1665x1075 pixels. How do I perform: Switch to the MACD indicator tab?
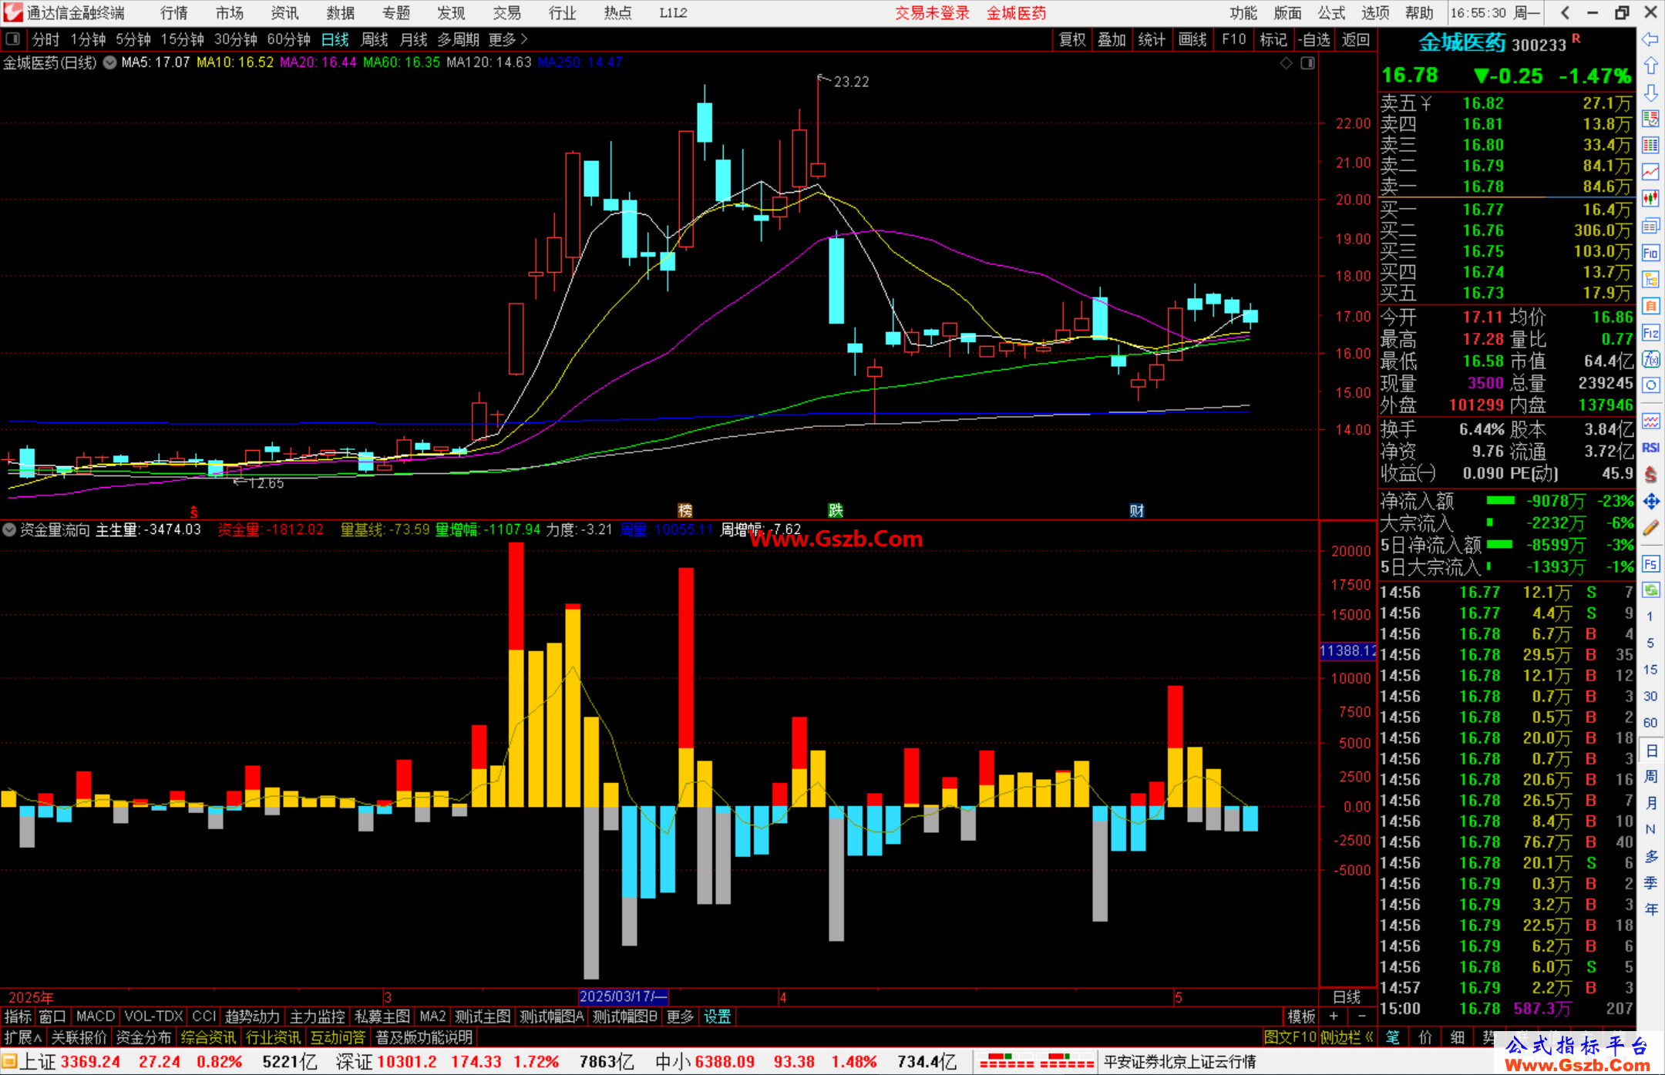(x=96, y=1016)
